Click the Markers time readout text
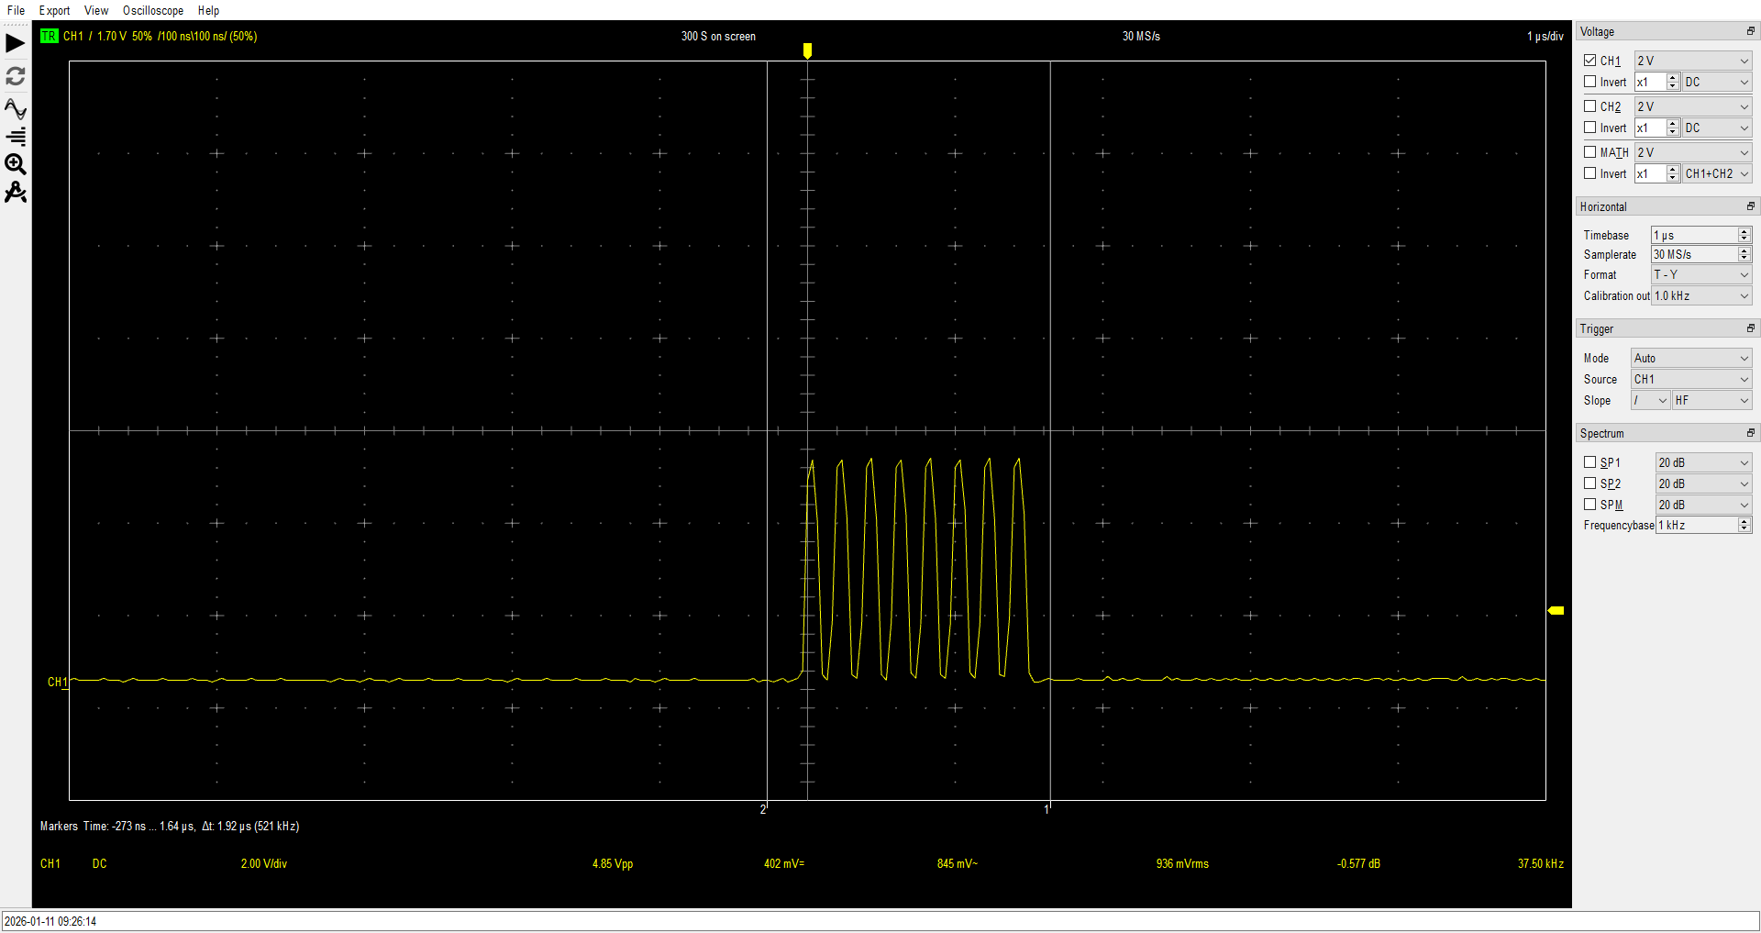This screenshot has width=1761, height=933. 170,827
